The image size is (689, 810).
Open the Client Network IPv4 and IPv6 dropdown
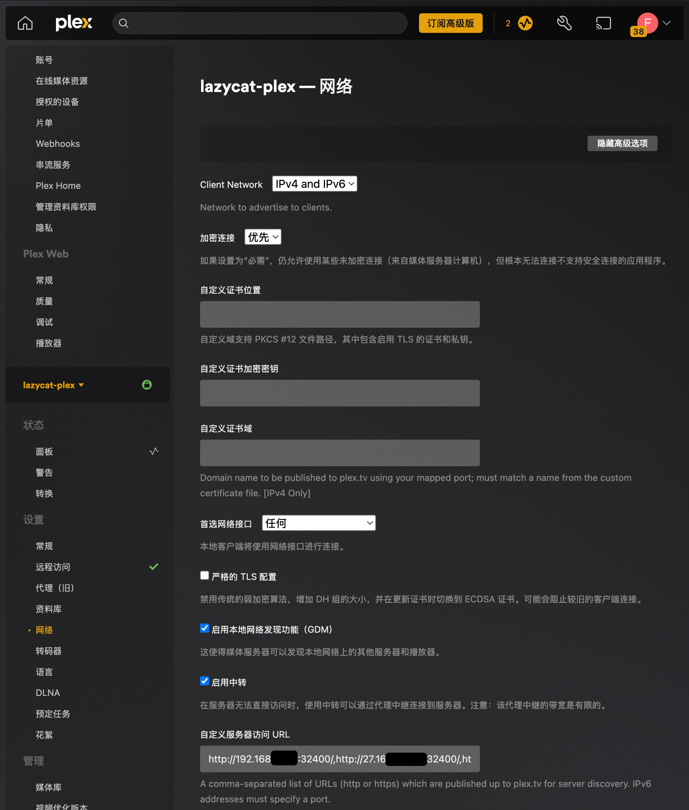[314, 184]
